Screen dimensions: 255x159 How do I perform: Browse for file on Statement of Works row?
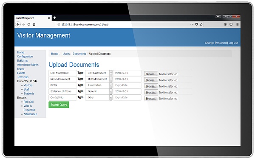tap(151, 92)
